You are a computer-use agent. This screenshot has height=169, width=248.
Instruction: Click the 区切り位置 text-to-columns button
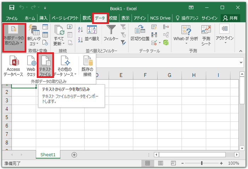click(140, 33)
